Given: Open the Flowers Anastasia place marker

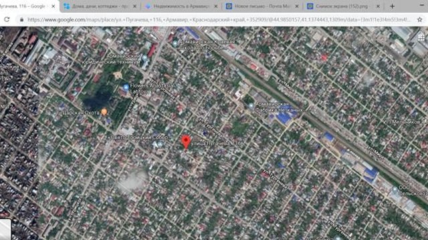Looking at the screenshot, I should click(x=126, y=87).
